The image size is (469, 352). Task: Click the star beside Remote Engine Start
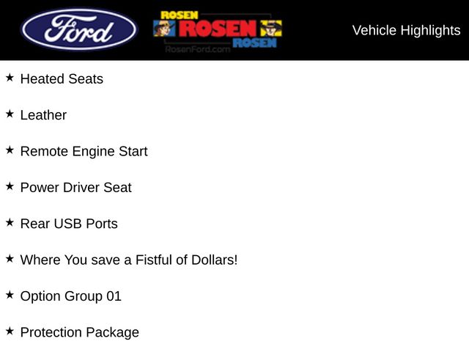(10, 150)
